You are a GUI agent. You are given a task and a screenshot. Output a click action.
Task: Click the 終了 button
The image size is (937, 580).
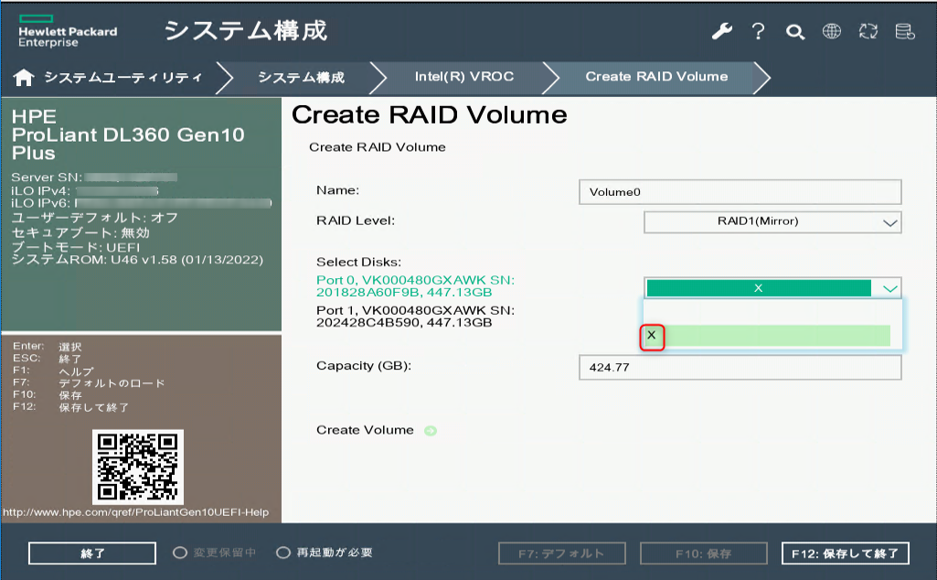92,553
